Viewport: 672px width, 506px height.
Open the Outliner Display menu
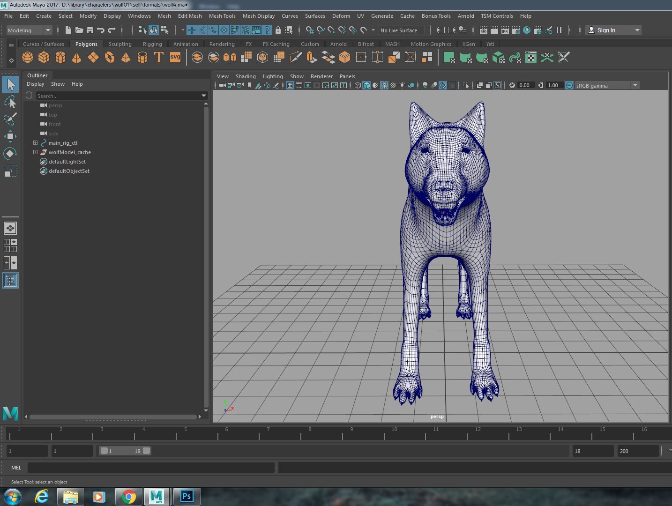pos(35,84)
